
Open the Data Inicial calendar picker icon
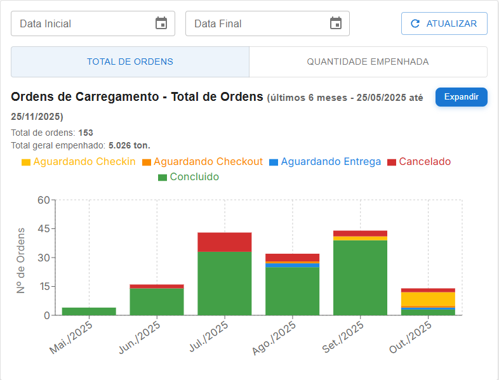(x=161, y=23)
